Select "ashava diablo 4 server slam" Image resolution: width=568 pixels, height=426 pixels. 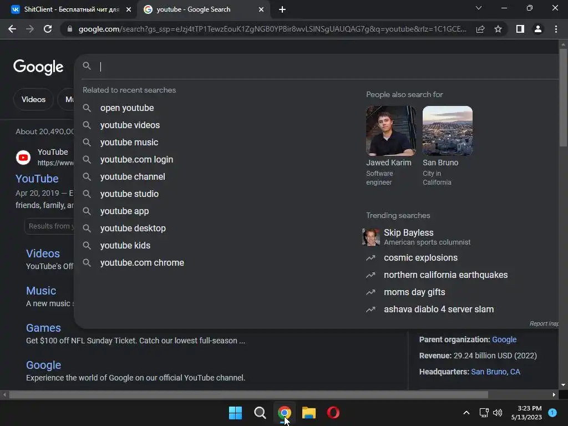[439, 310]
